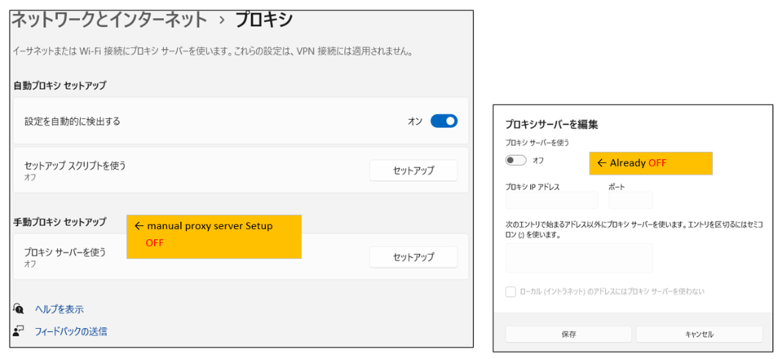This screenshot has height=359, width=782.
Task: Click キャンセル button in proxy dialog
Action: 699,334
